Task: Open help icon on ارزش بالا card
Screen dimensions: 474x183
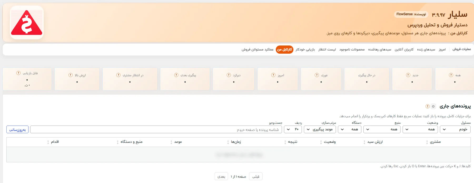Action: [x=71, y=75]
